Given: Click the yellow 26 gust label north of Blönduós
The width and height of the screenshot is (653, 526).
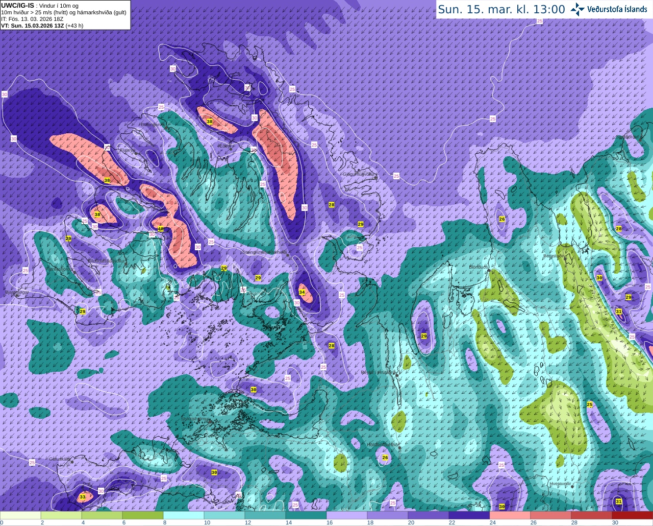Looking at the screenshot, I should pyautogui.click(x=502, y=219).
